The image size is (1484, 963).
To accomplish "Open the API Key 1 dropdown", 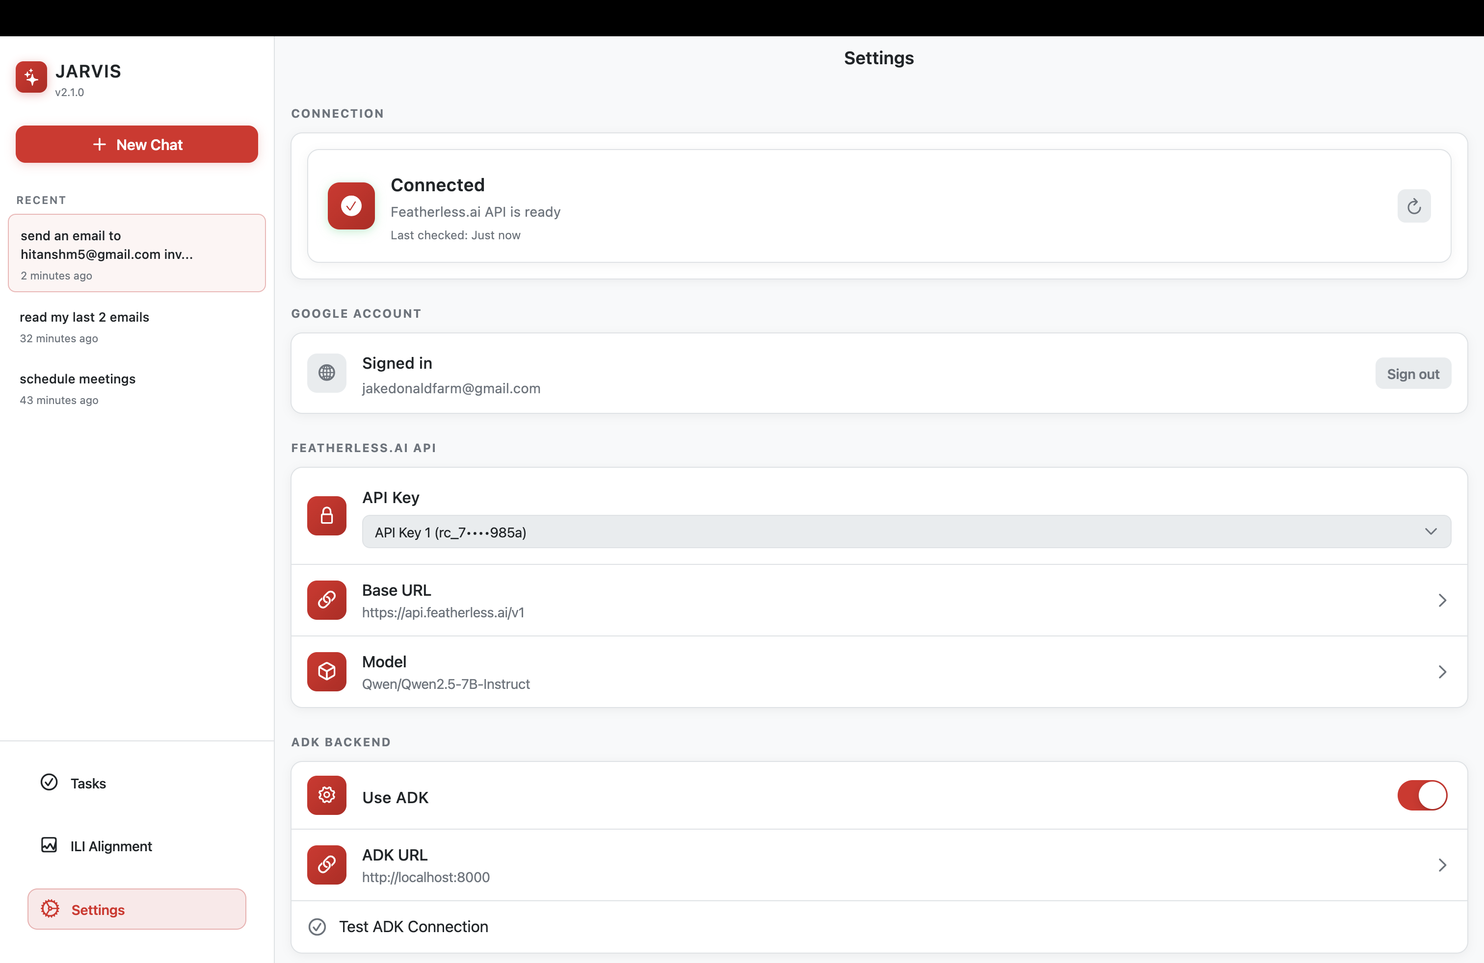I will pos(906,532).
